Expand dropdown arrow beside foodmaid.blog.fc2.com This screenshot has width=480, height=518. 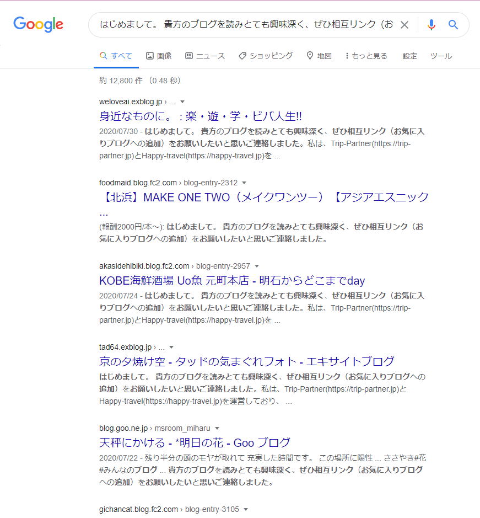tap(244, 183)
